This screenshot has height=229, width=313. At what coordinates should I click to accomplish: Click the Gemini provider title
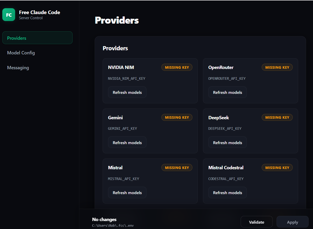pos(115,117)
